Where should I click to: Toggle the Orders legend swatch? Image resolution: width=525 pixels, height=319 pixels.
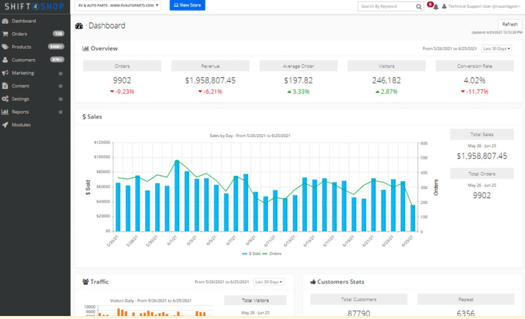click(x=265, y=254)
